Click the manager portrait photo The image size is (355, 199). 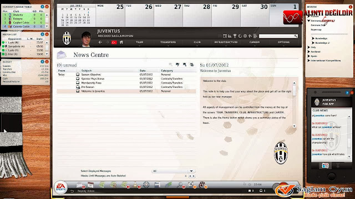(87, 39)
